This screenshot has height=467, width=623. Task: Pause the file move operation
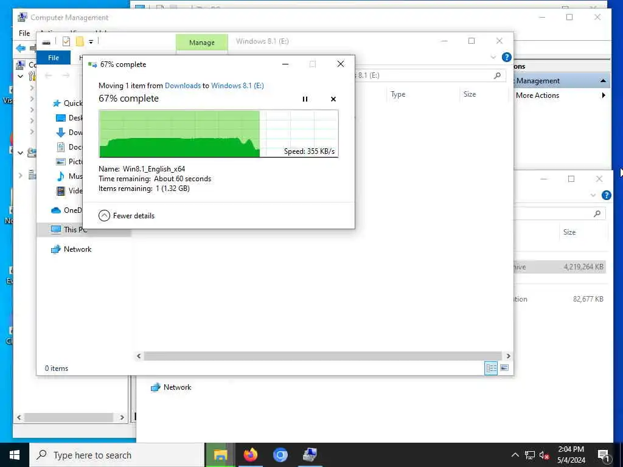(305, 99)
